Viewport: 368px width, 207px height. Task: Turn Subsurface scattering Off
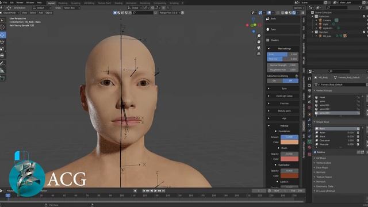[x=290, y=80]
